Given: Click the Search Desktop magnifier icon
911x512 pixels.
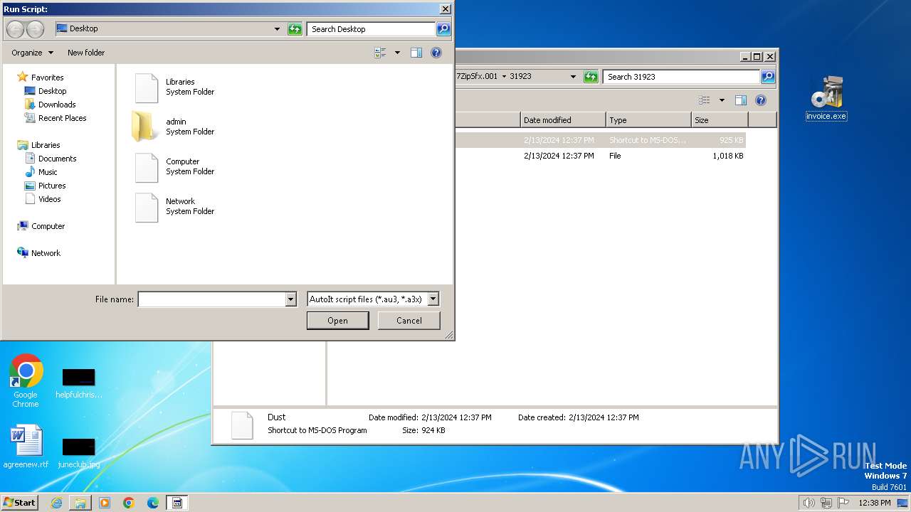Looking at the screenshot, I should pyautogui.click(x=443, y=29).
